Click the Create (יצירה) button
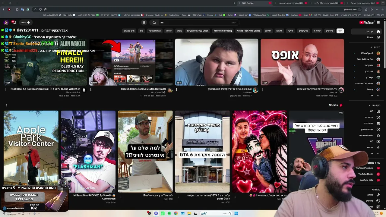 pos(26,22)
